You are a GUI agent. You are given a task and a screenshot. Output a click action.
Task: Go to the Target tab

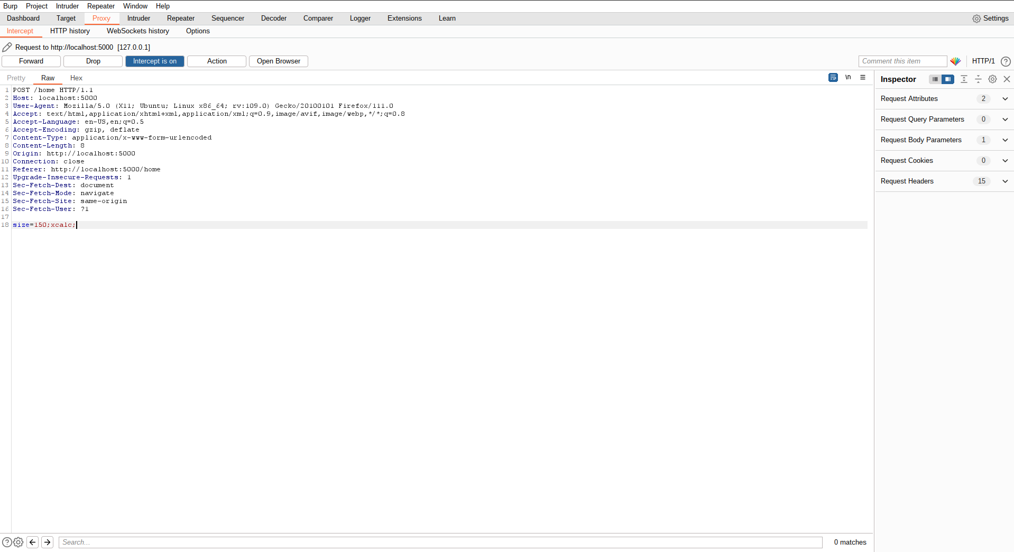[66, 19]
